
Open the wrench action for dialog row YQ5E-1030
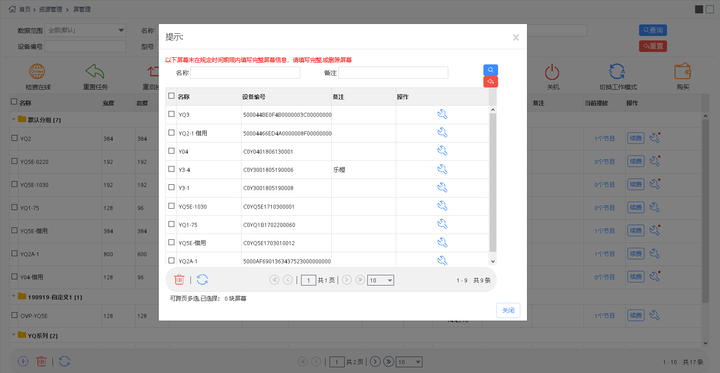tap(442, 206)
